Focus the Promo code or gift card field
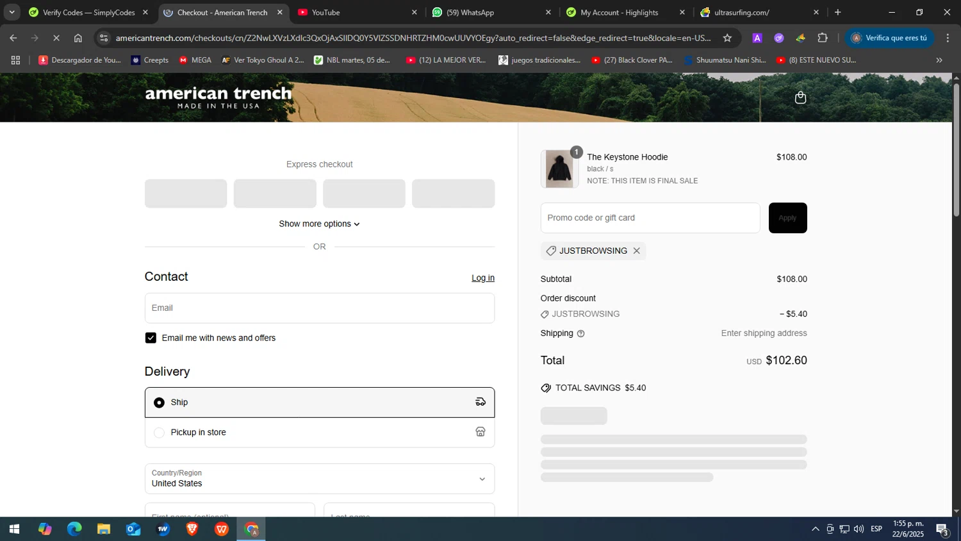Image resolution: width=961 pixels, height=541 pixels. click(x=650, y=218)
